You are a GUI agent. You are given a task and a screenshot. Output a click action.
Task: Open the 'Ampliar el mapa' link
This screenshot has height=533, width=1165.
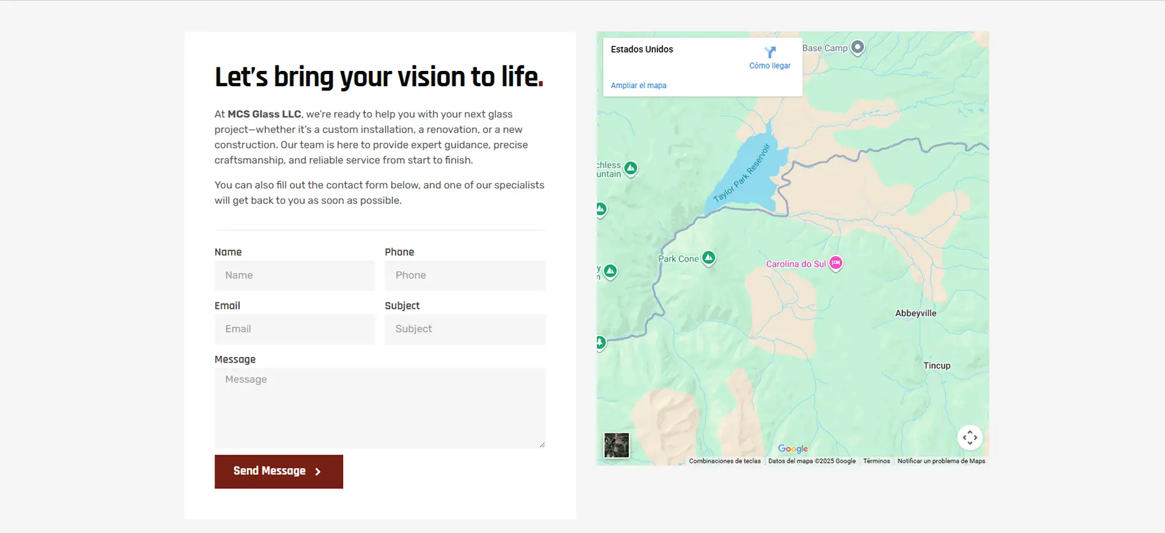pos(638,86)
